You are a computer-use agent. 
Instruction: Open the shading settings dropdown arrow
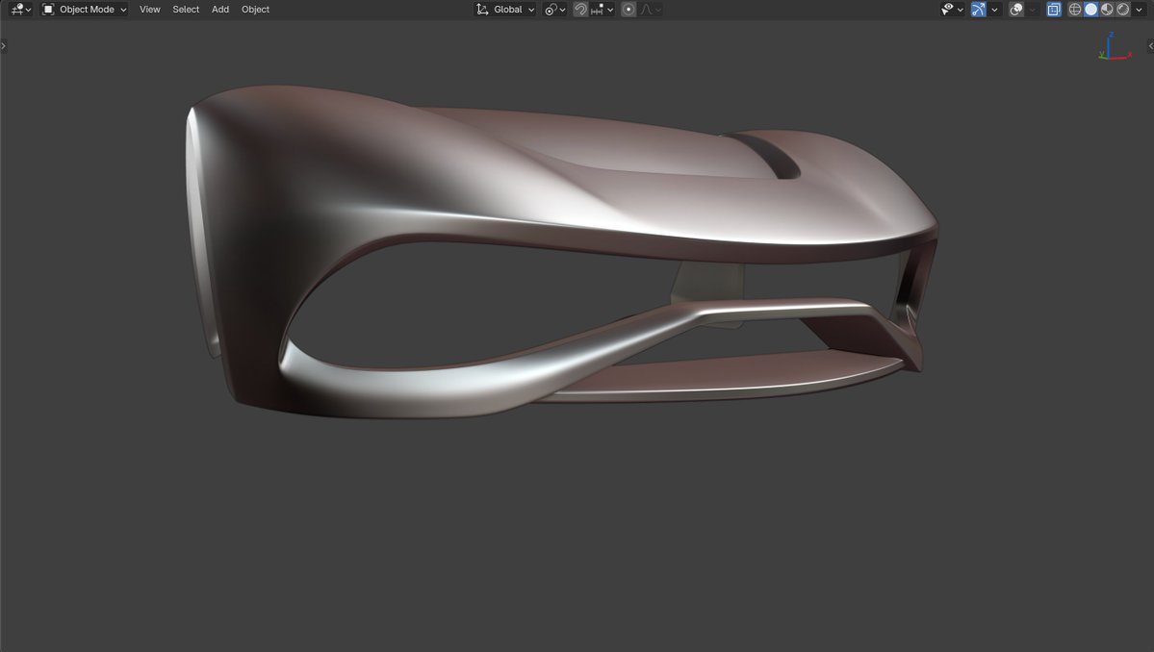[1139, 9]
